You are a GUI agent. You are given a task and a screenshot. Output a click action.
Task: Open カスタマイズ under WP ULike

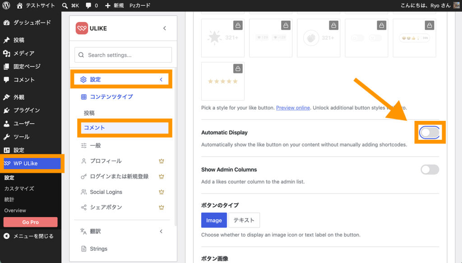pyautogui.click(x=19, y=189)
